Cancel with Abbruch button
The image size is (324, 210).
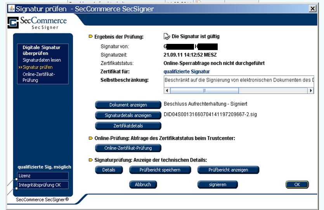coord(143,184)
